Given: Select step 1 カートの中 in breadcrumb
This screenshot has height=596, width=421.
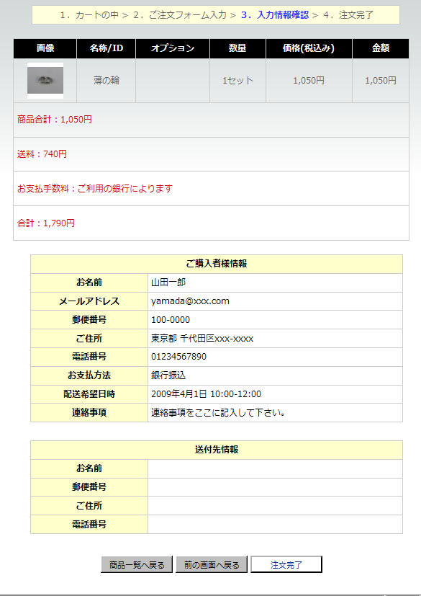Looking at the screenshot, I should click(x=91, y=15).
